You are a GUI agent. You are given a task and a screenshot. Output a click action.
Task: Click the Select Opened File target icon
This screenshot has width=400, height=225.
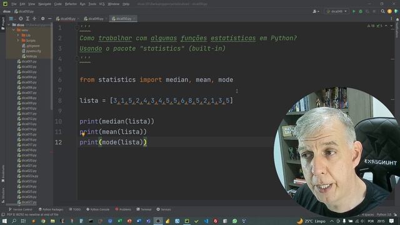click(21, 19)
